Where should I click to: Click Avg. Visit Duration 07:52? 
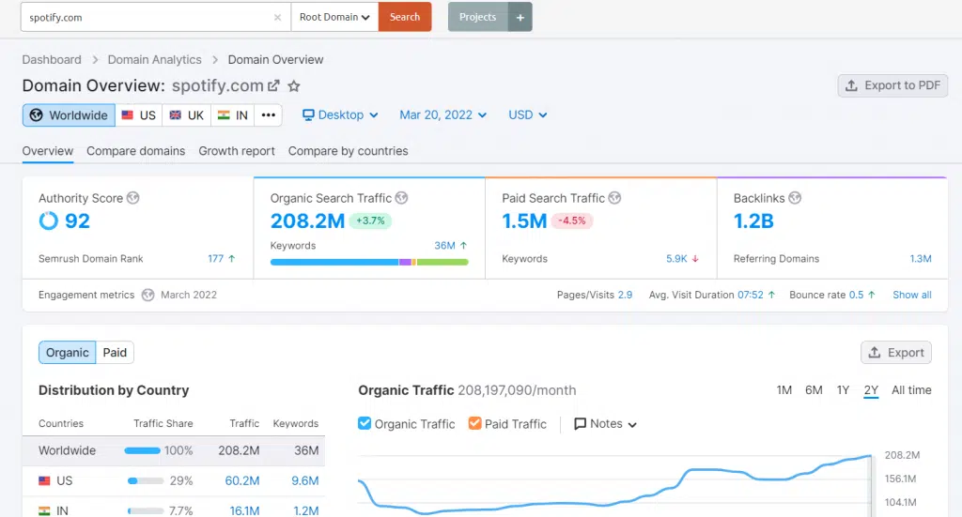[751, 295]
